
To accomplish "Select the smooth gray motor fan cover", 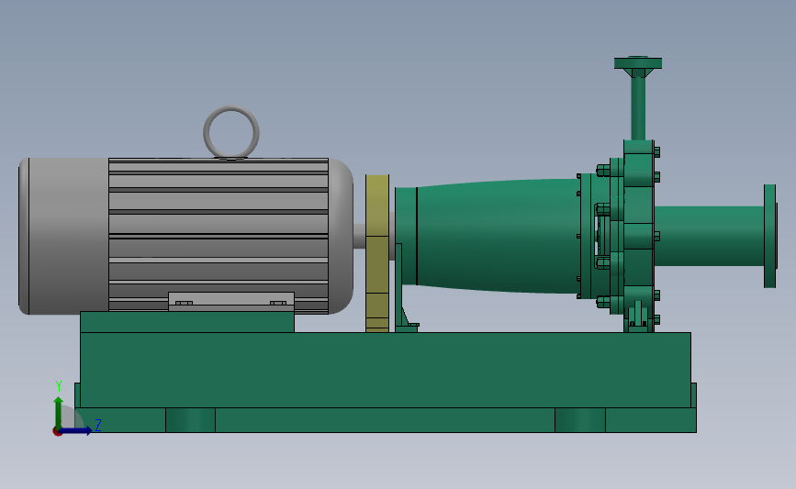I will click(x=63, y=236).
